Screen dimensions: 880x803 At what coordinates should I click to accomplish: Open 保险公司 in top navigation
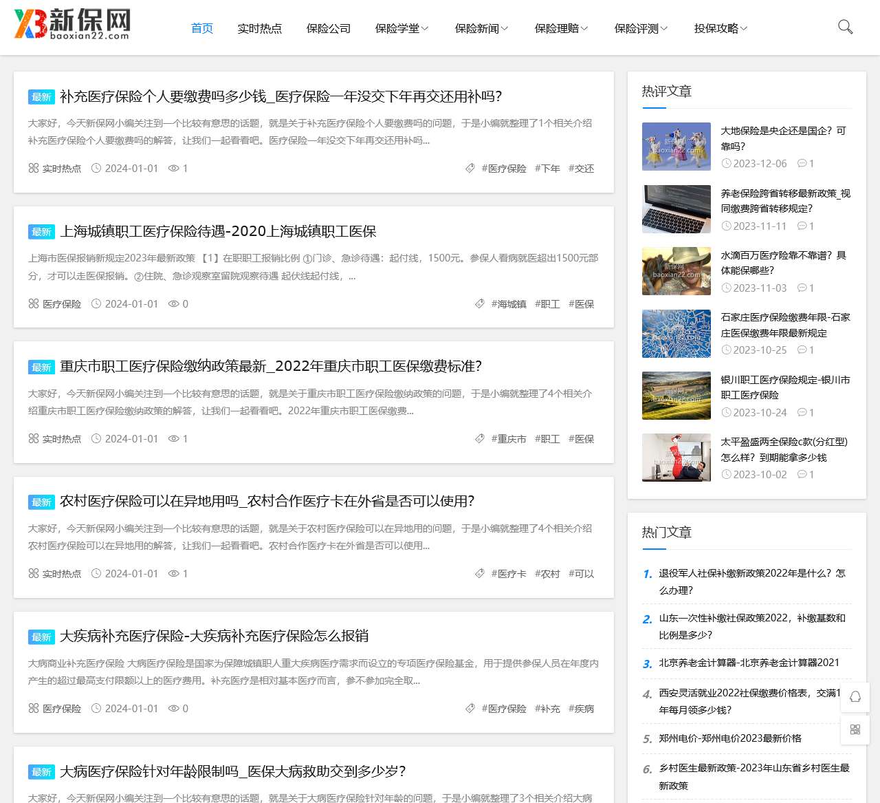coord(328,28)
